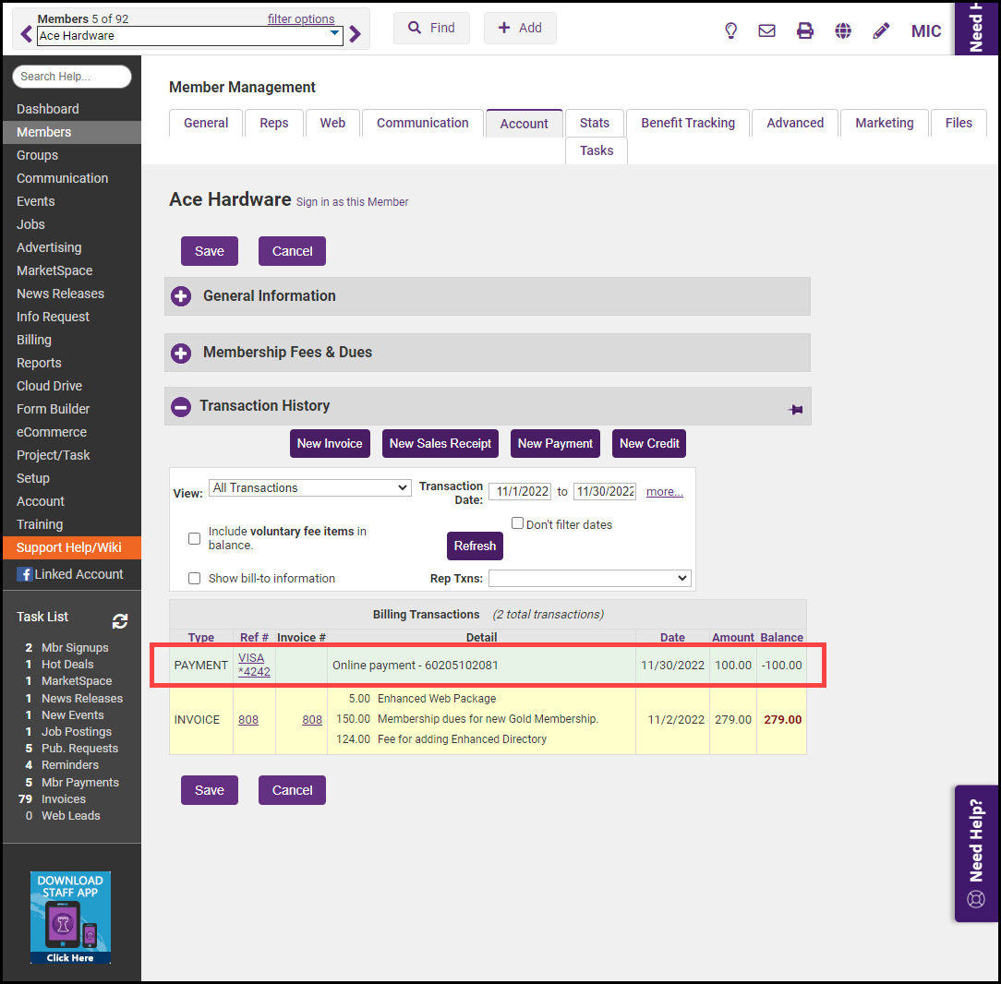
Task: Toggle Show bill-to information checkbox
Action: click(194, 578)
